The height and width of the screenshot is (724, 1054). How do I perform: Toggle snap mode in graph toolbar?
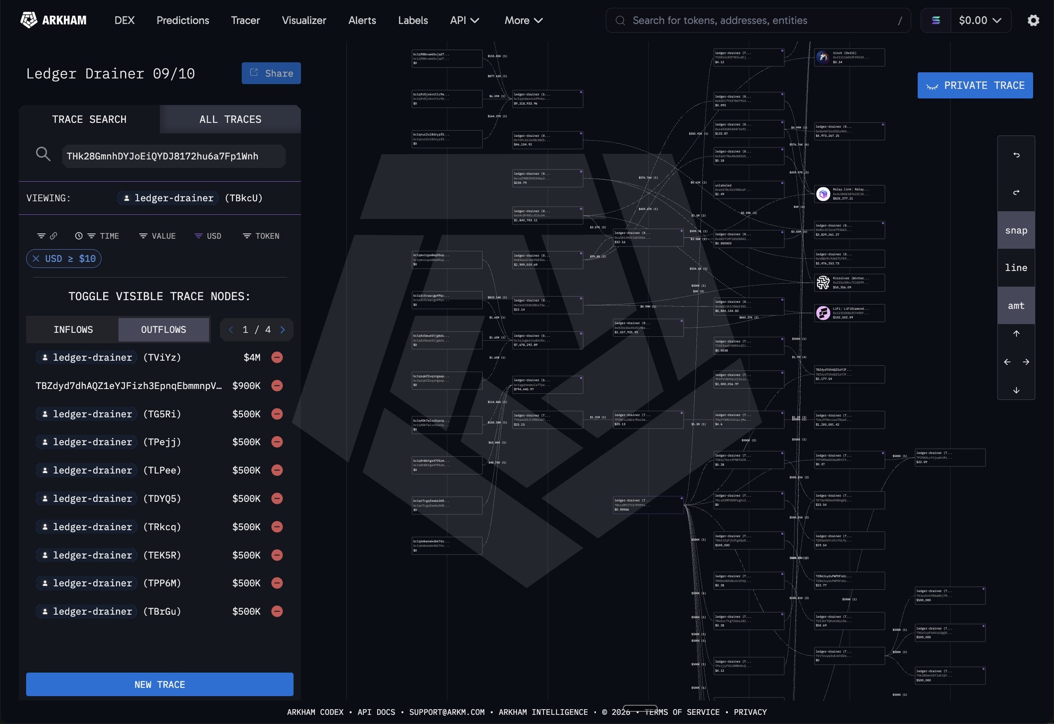1016,230
